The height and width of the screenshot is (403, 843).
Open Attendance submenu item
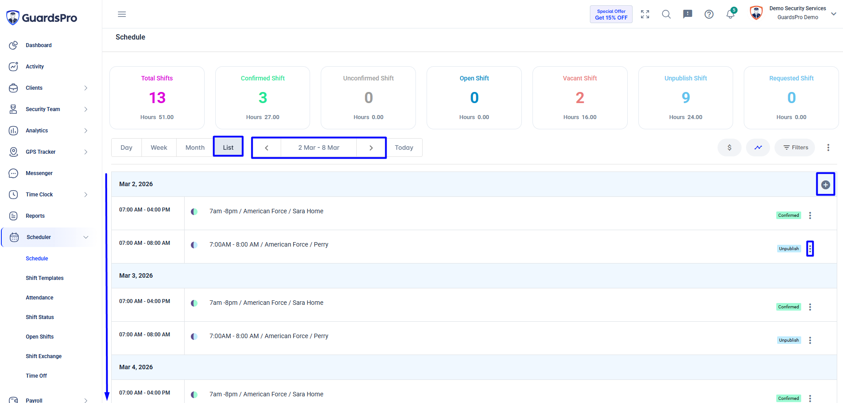click(x=40, y=298)
